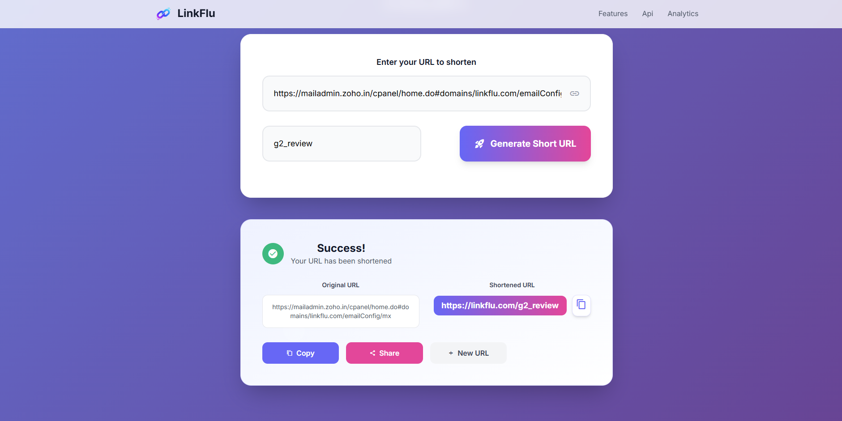Click the plus icon on the New URL button
The width and height of the screenshot is (842, 421).
tap(450, 353)
